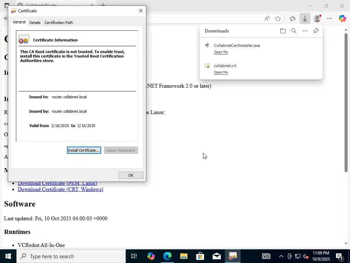Click the VCRedist All-In-One list item

point(41,245)
